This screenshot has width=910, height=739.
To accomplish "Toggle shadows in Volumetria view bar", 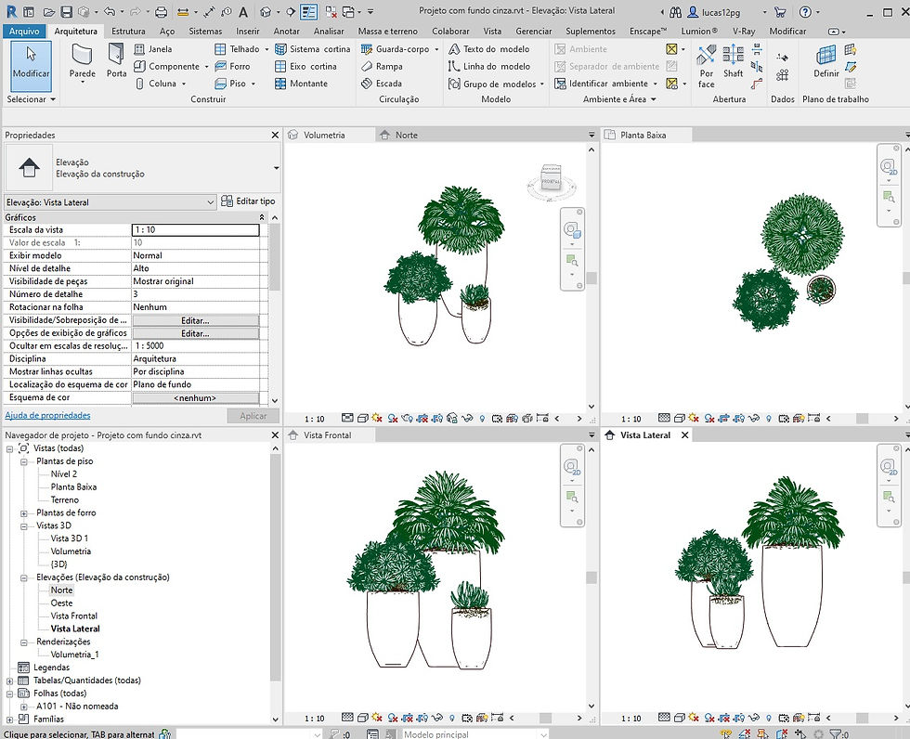I will (x=392, y=418).
